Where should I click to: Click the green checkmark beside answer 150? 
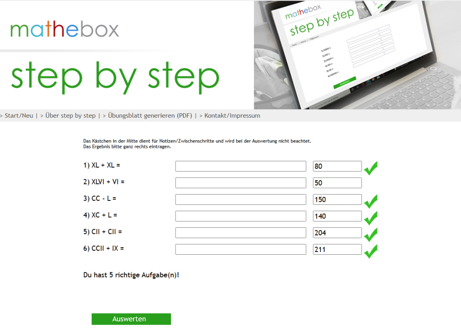tap(371, 201)
